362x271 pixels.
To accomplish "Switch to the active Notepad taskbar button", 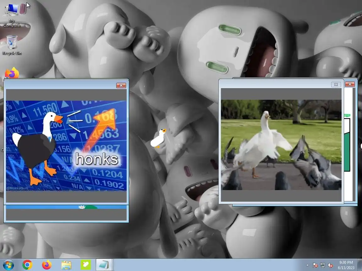I will click(104, 265).
